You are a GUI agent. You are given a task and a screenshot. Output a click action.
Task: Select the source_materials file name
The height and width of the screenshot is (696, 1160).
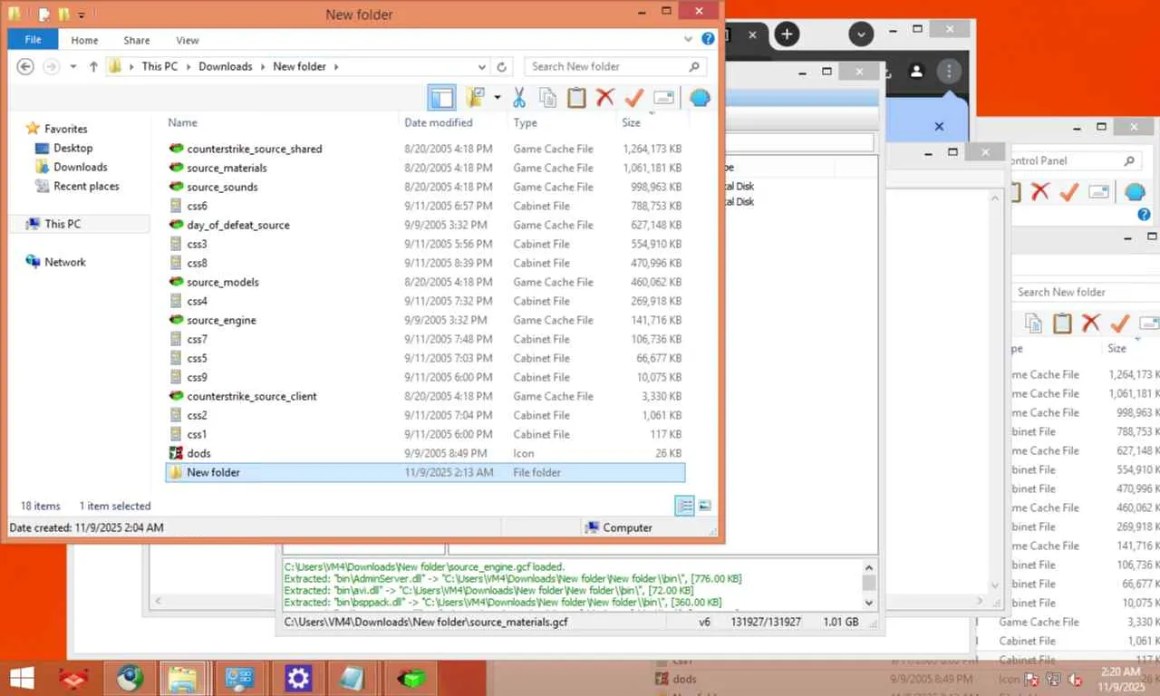227,168
